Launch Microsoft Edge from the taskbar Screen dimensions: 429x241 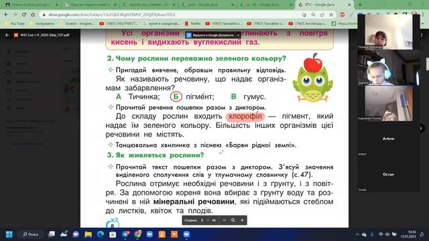(101, 234)
